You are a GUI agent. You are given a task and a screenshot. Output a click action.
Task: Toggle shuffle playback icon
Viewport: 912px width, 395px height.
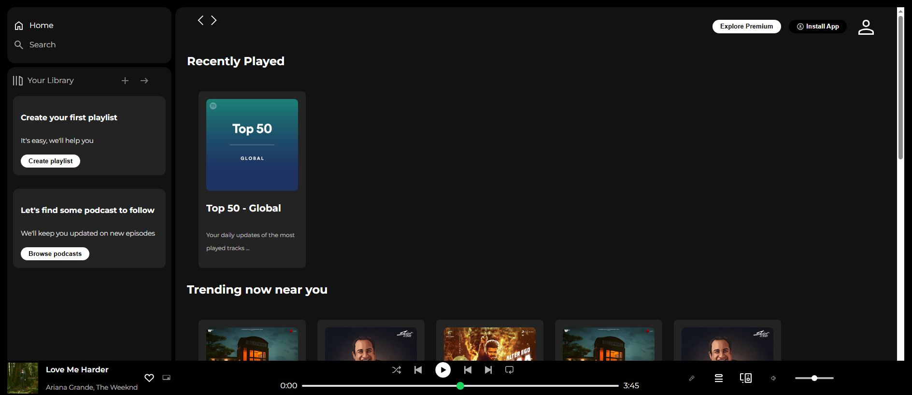tap(397, 370)
